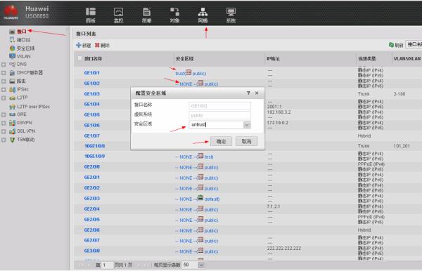The height and width of the screenshot is (271, 422).
Task: Click the 策略 (Policy) document icon
Action: pyautogui.click(x=147, y=12)
